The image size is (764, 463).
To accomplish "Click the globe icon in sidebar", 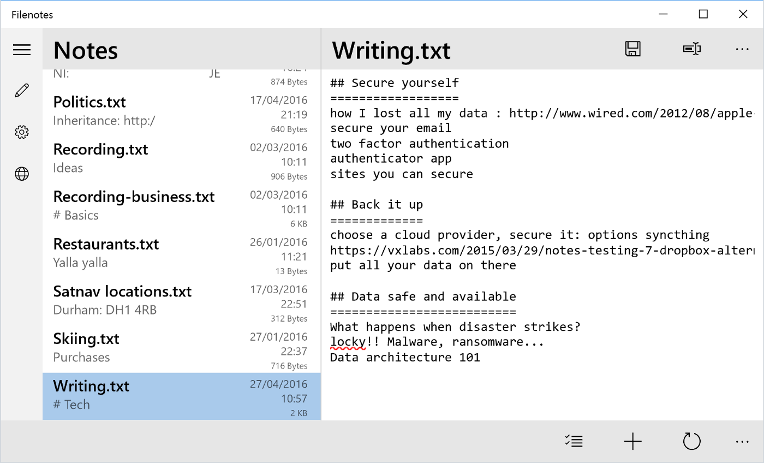I will tap(22, 174).
